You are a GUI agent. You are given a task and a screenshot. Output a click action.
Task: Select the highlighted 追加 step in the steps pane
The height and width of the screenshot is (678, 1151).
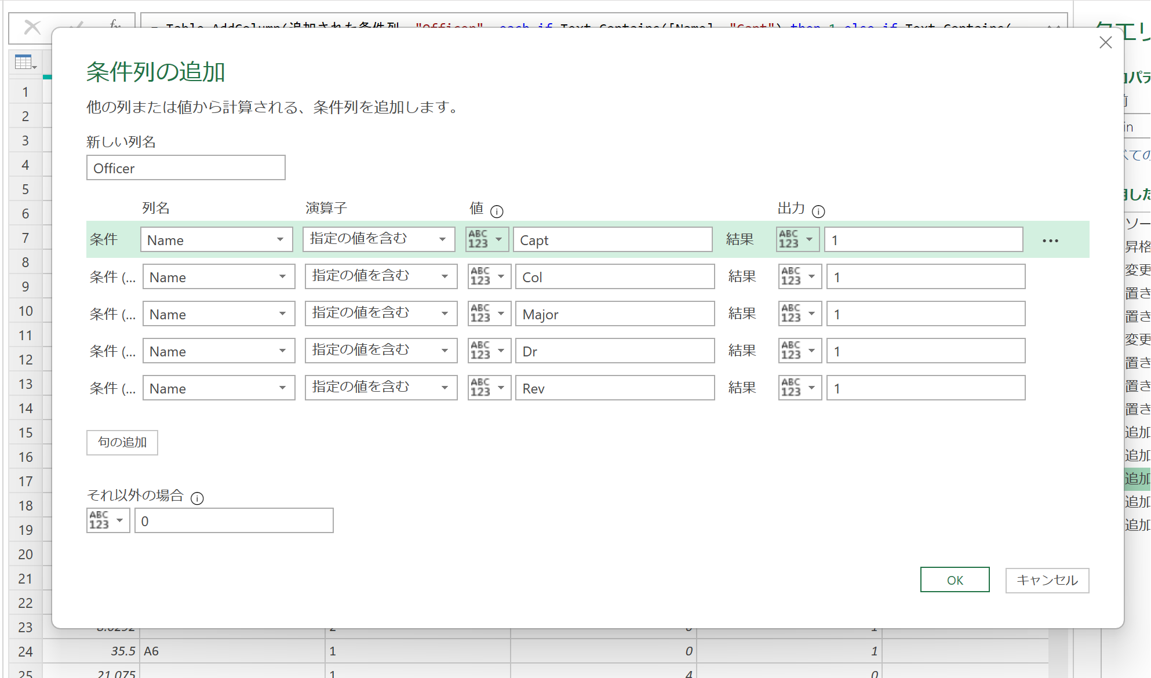1138,479
